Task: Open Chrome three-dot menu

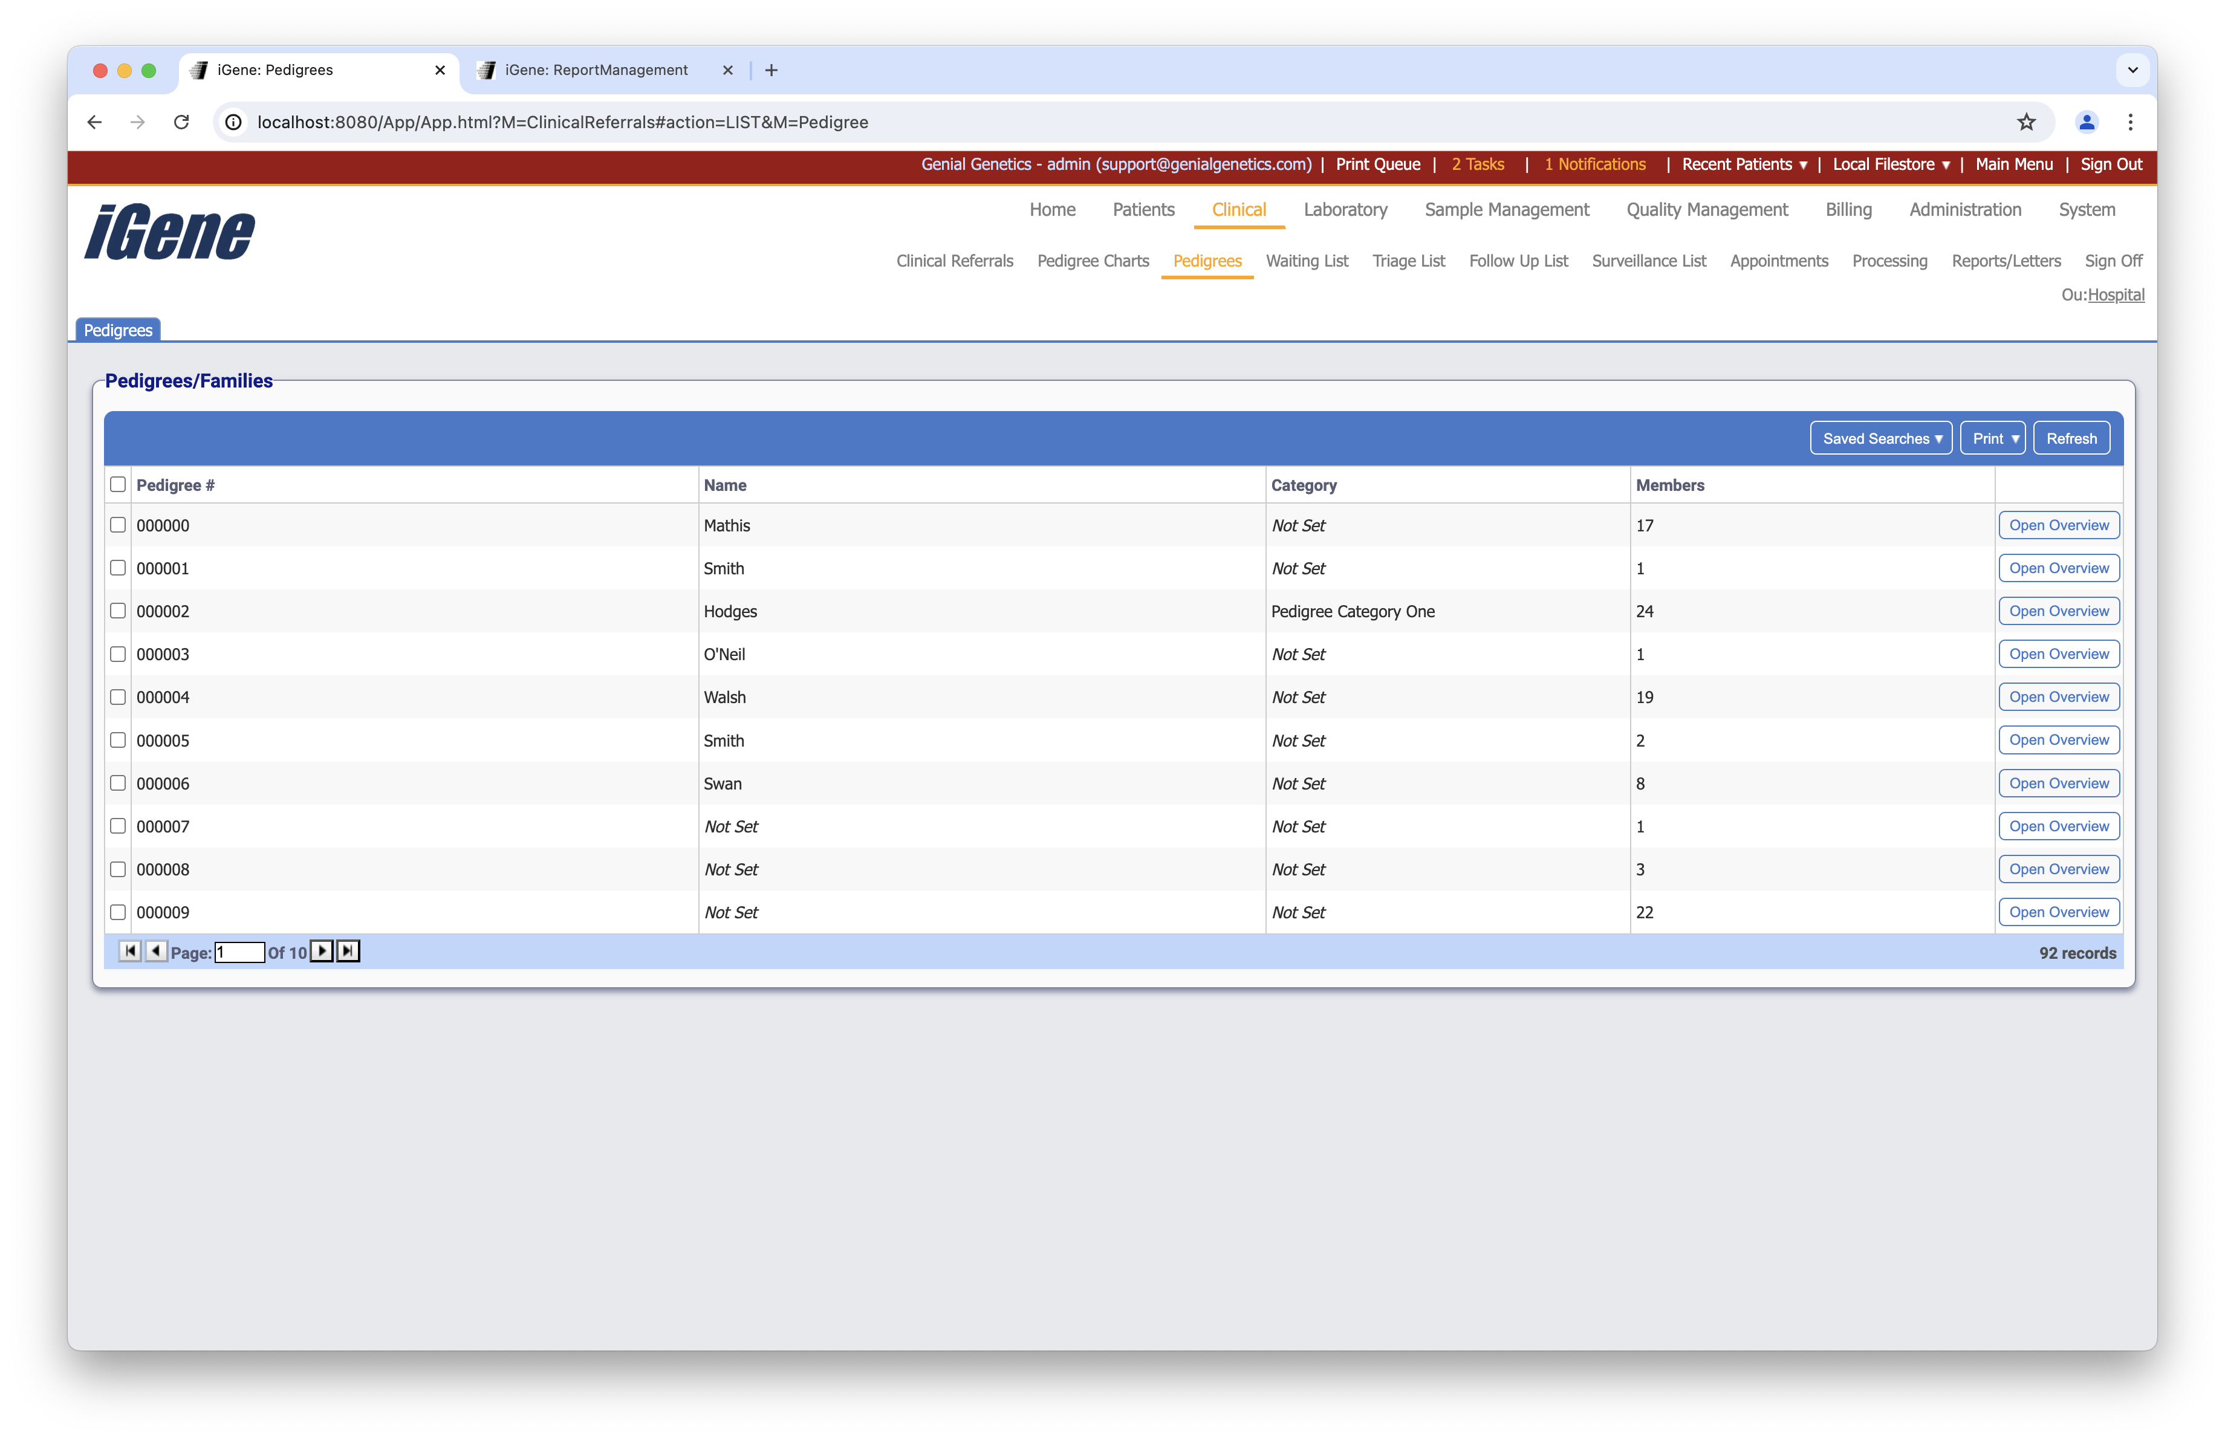Action: point(2131,122)
